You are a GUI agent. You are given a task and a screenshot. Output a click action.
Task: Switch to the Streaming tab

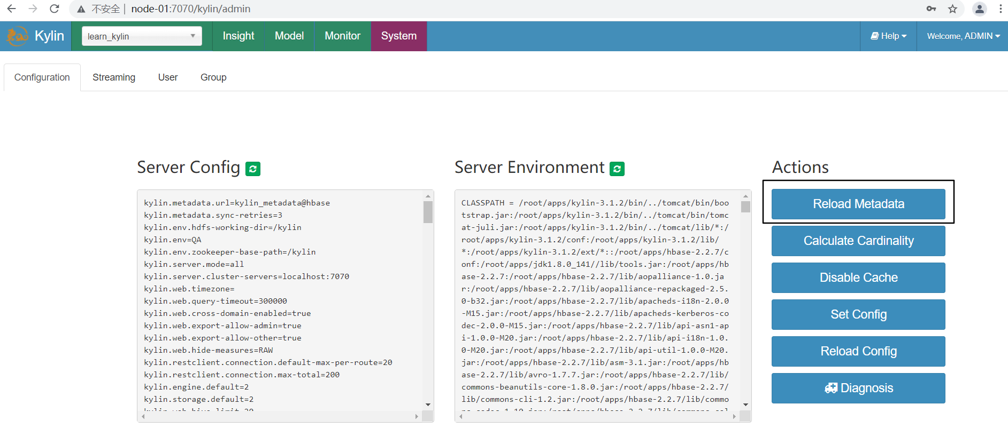[114, 77]
